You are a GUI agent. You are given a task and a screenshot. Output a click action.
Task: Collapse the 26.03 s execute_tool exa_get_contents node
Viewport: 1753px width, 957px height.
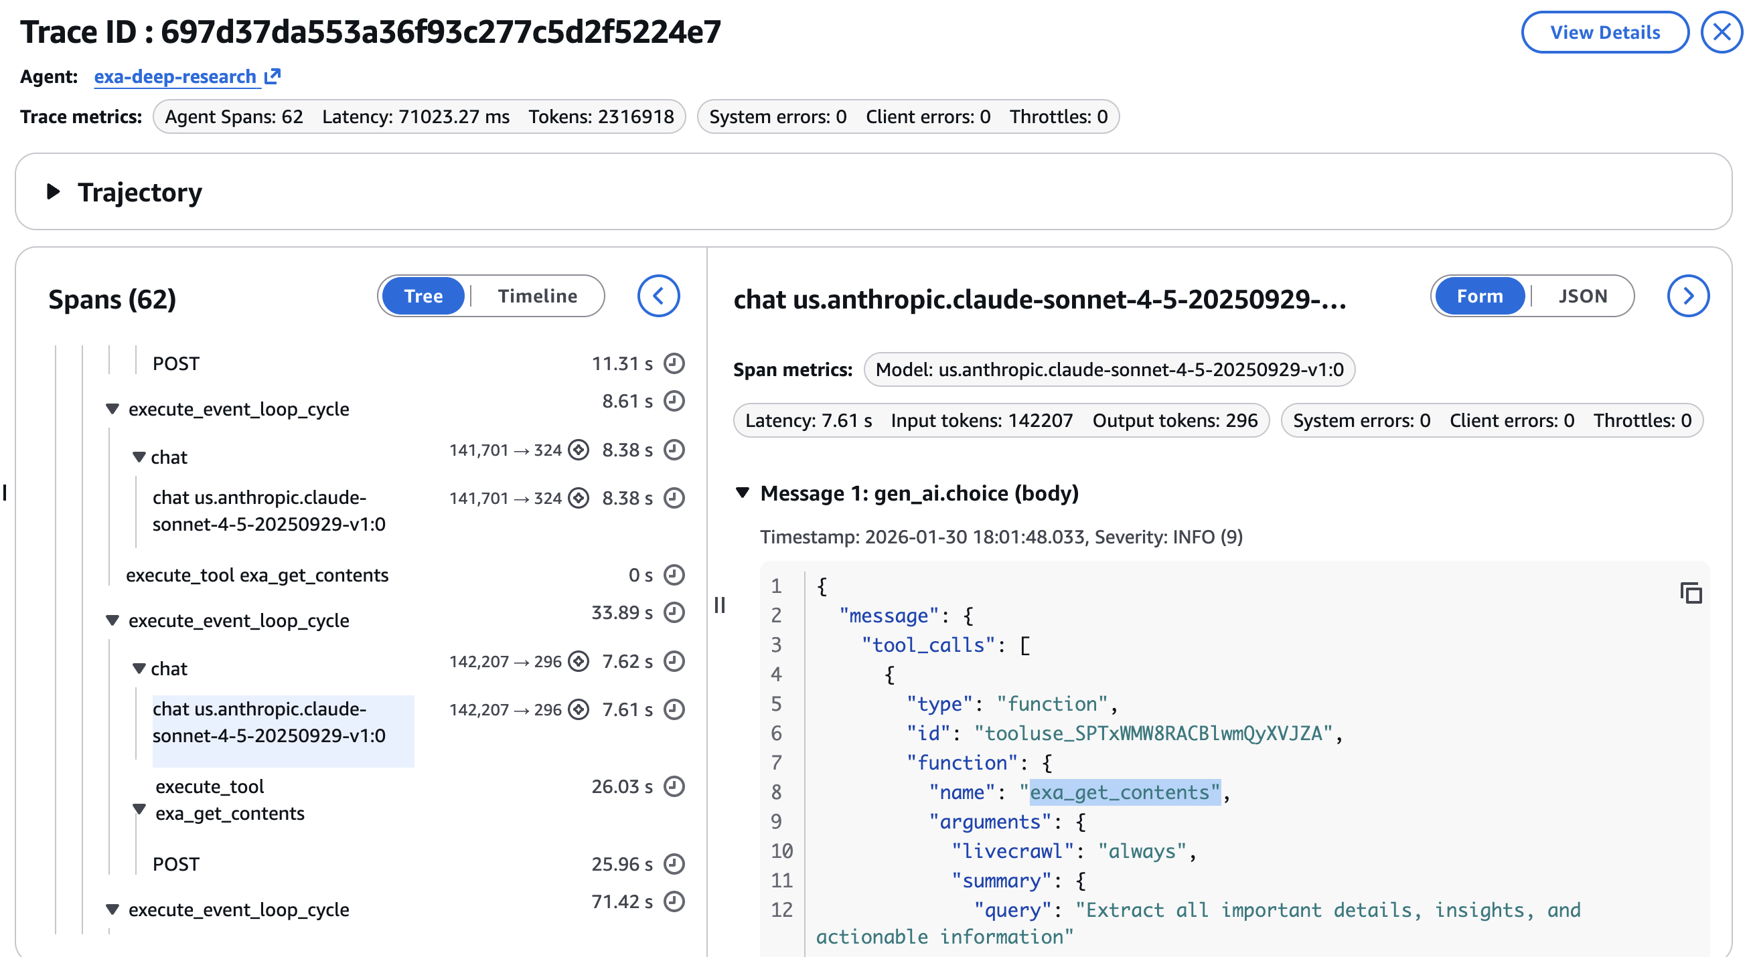(x=139, y=808)
